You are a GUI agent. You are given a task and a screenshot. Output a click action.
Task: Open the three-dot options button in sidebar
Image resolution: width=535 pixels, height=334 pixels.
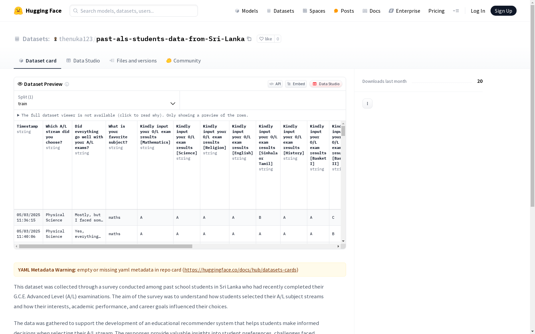pos(367,104)
